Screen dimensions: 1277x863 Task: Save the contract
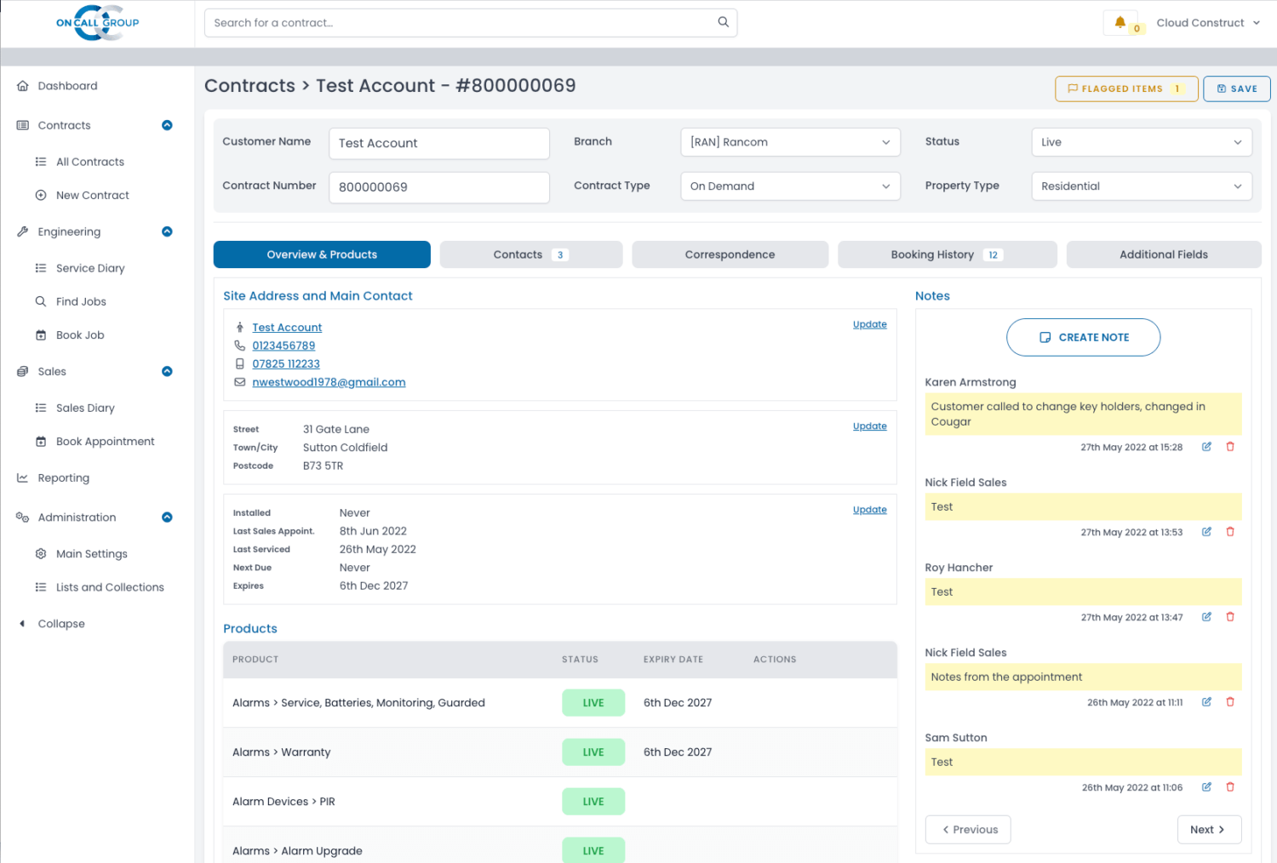1237,89
